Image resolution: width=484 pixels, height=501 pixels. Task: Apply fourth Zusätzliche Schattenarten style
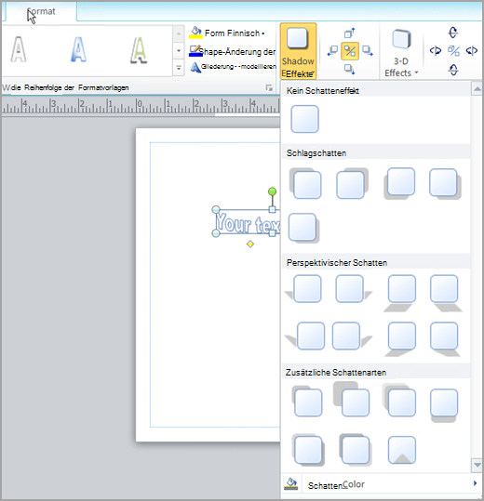coord(444,405)
